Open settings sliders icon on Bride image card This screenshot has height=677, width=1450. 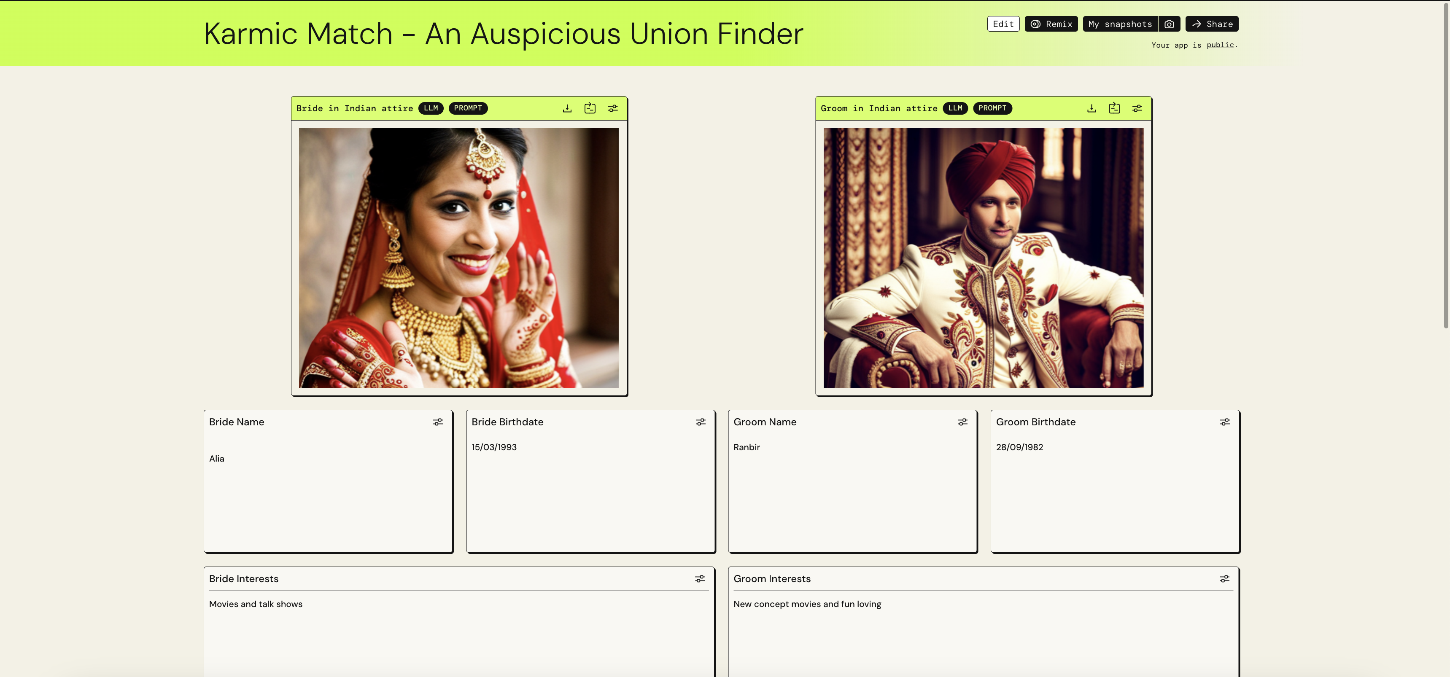pyautogui.click(x=612, y=108)
